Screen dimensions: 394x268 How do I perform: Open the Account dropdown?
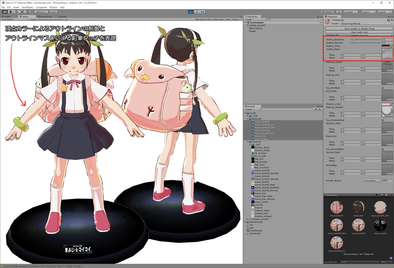[x=351, y=12]
